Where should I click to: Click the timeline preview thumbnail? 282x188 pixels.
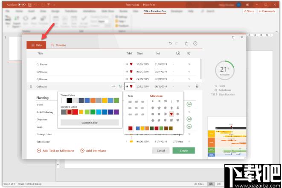227,137
